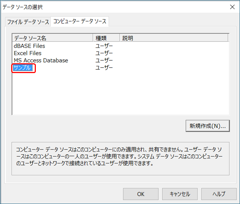Select dBASE Files in the list

pyautogui.click(x=29, y=46)
